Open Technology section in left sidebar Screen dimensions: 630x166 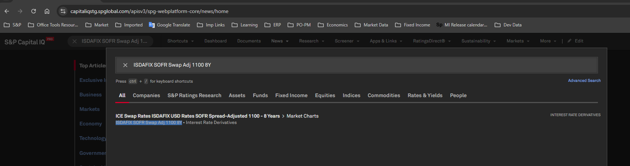93,138
